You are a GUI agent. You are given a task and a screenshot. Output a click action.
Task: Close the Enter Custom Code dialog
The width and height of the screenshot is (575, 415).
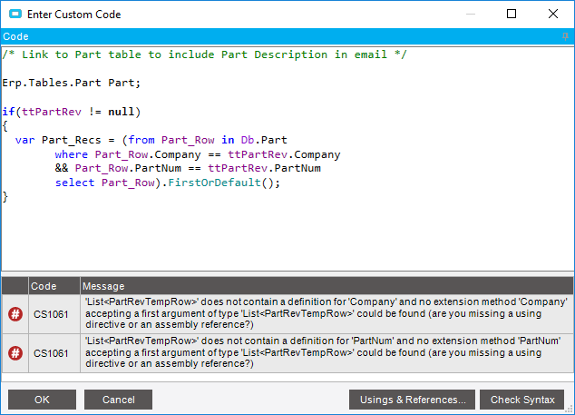click(x=553, y=15)
